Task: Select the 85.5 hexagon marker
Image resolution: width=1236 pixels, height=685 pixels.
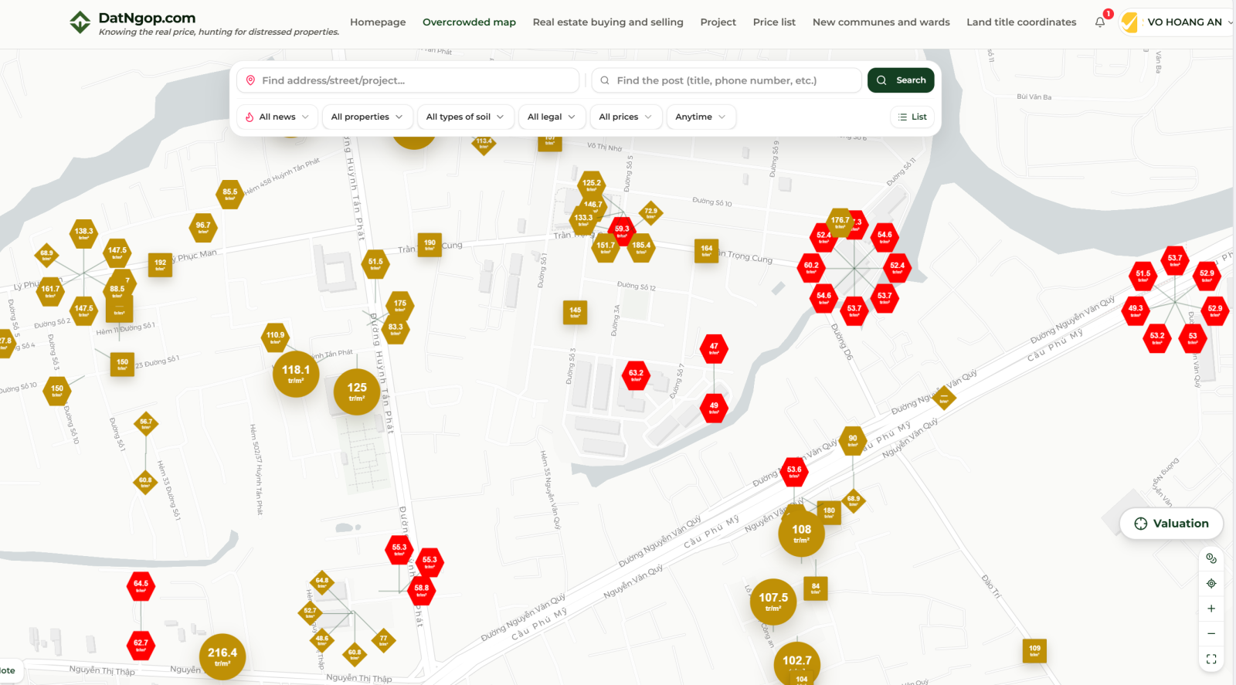Action: (x=230, y=194)
